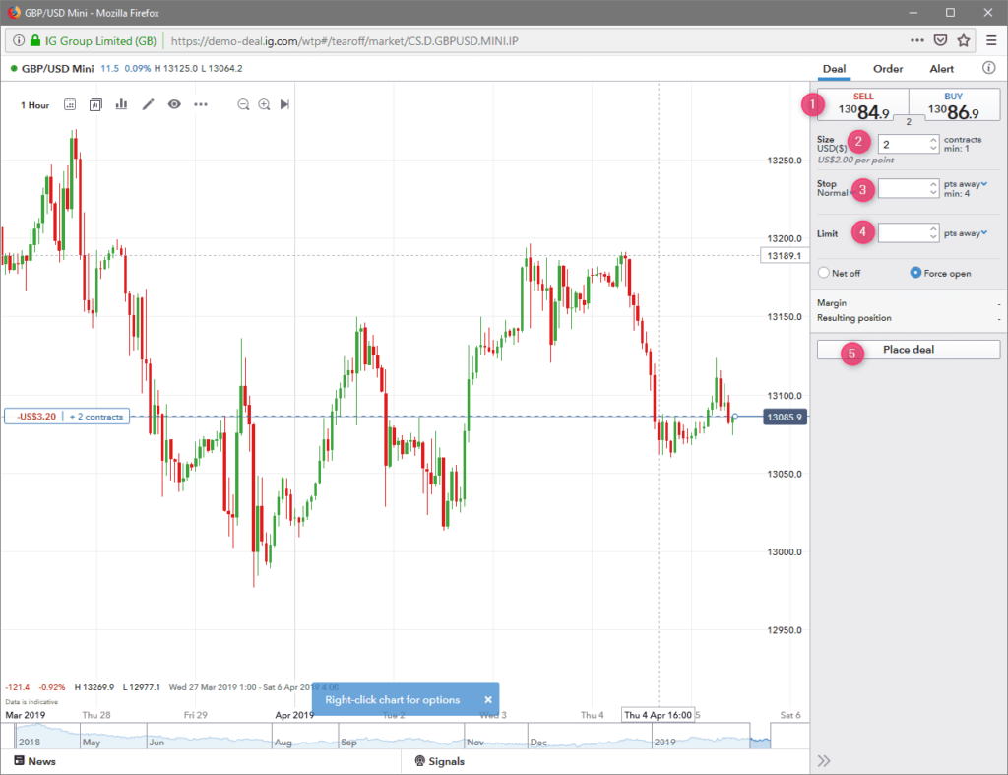
Task: Select the pencil drawing tool
Action: [x=149, y=104]
